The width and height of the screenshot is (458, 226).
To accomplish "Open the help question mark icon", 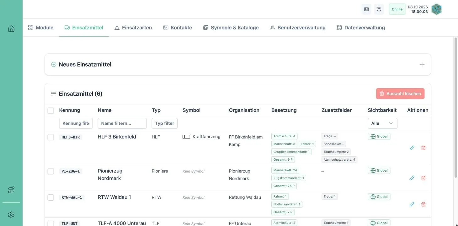I will 379,9.
